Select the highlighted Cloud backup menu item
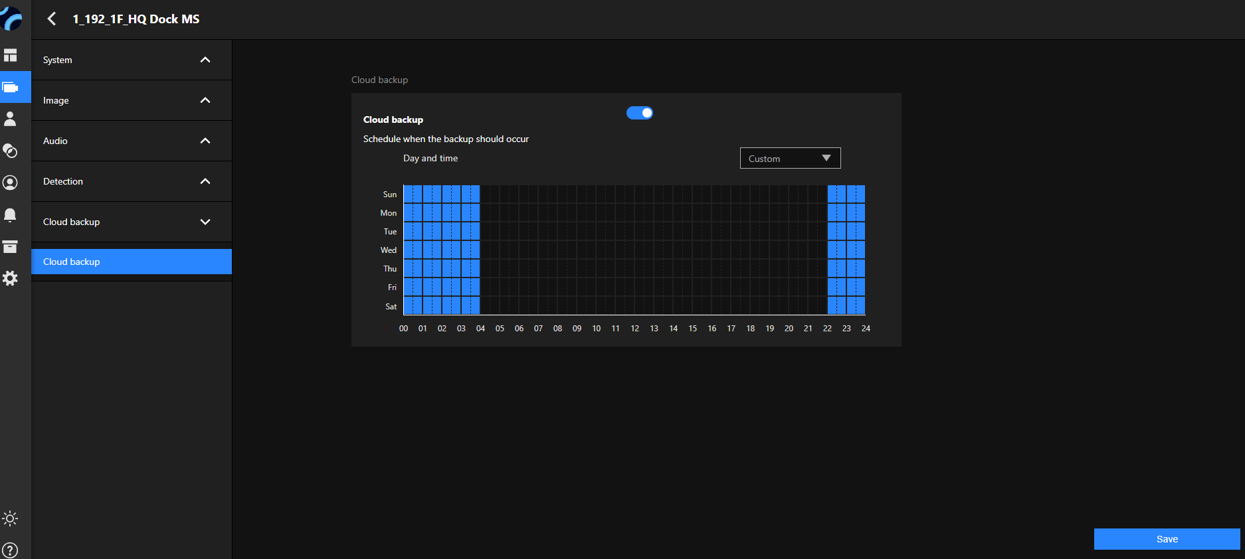Viewport: 1245px width, 559px height. (132, 262)
